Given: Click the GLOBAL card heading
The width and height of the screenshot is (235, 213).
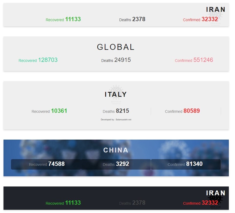Looking at the screenshot, I should coord(116,47).
